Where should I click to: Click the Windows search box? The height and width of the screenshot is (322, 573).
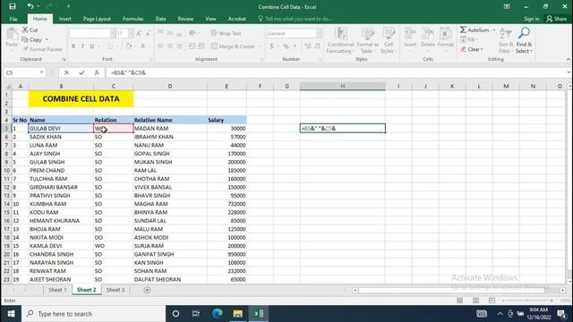[93, 314]
